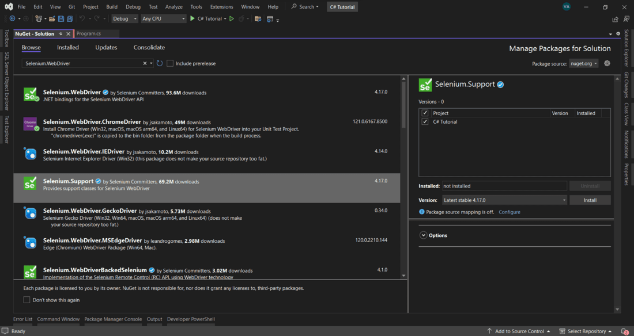Open the Any CPU platform dropdown
This screenshot has height=336, width=634.
point(163,18)
